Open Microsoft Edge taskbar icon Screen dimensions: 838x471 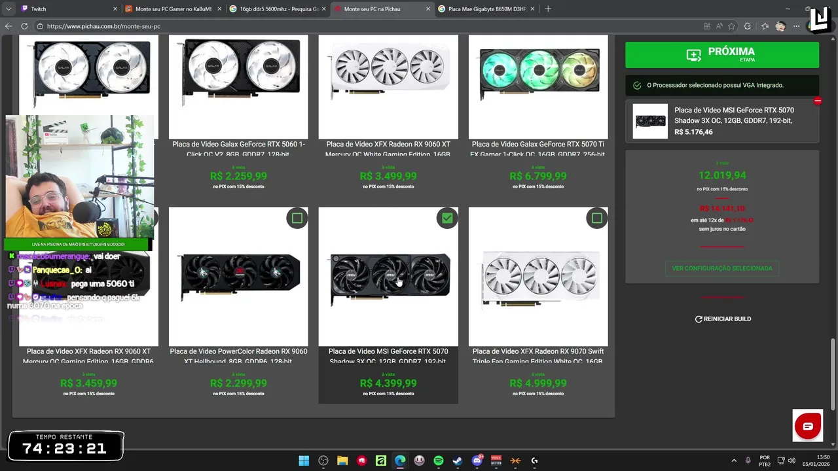[400, 461]
